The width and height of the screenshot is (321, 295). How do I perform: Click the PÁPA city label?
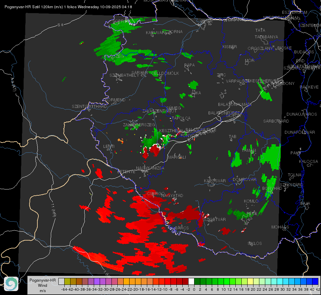click(x=190, y=65)
